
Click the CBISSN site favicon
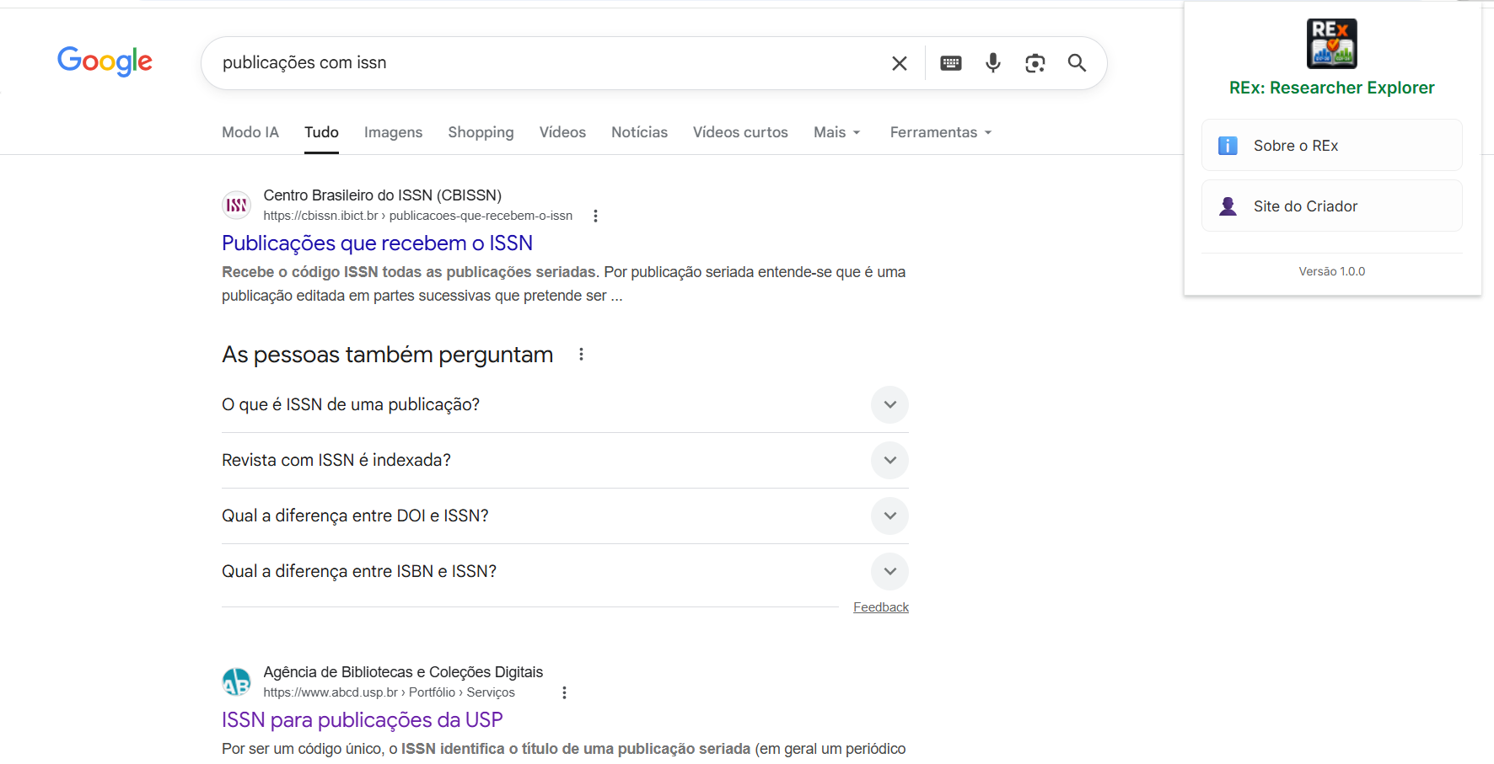pos(237,205)
